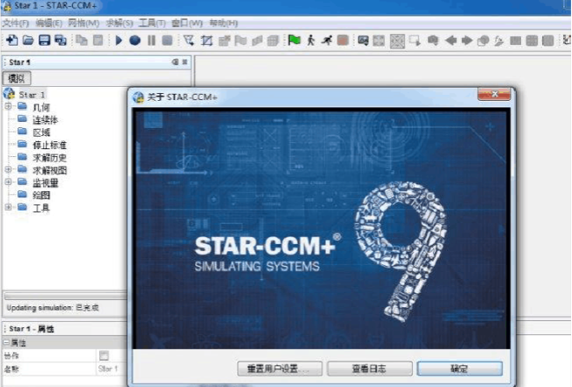Expand the 监视量 tree node
This screenshot has width=572, height=387.
pos(8,182)
